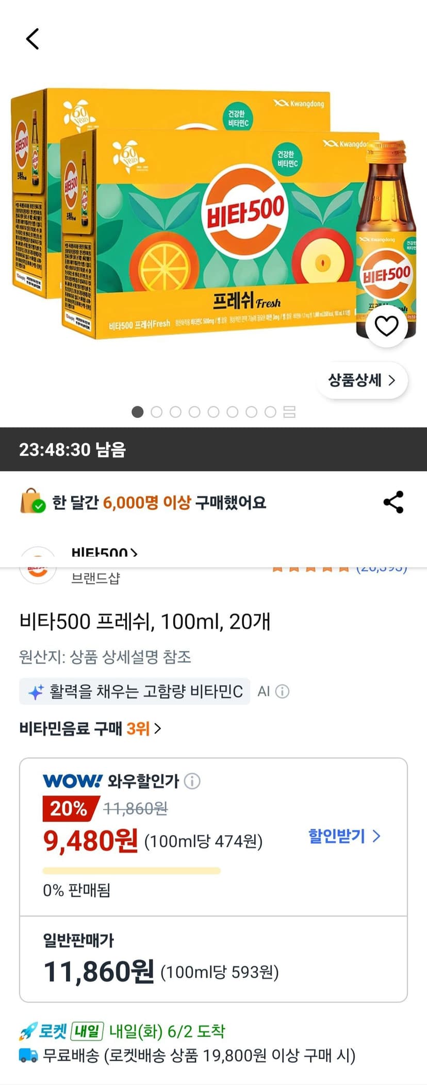This screenshot has width=427, height=1085.
Task: Tap the Rocket delivery logo
Action: tap(43, 1031)
